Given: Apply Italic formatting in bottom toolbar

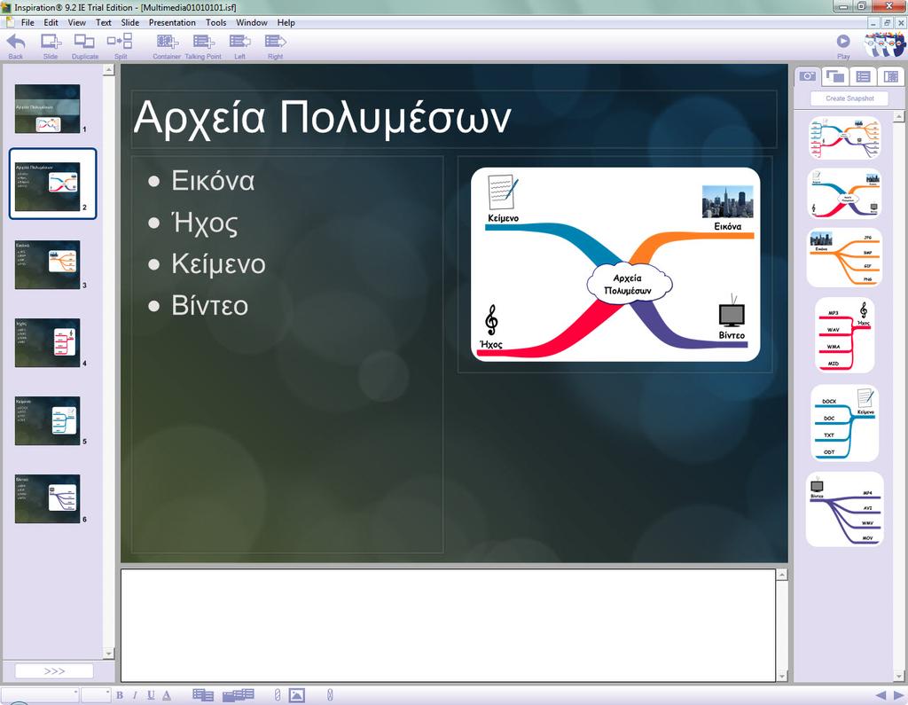Looking at the screenshot, I should click(135, 695).
